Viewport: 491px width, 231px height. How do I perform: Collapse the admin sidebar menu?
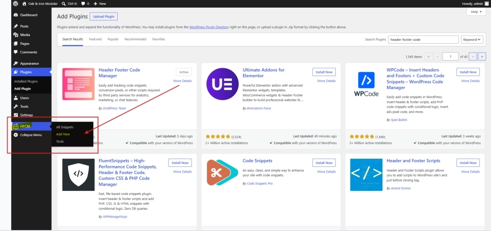[x=31, y=135]
